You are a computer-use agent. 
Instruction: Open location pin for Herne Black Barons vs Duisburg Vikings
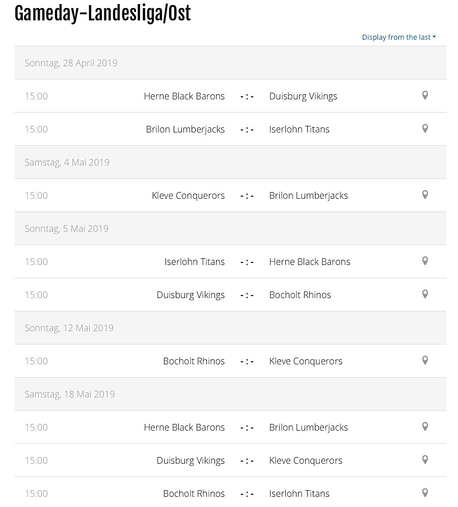coord(425,95)
